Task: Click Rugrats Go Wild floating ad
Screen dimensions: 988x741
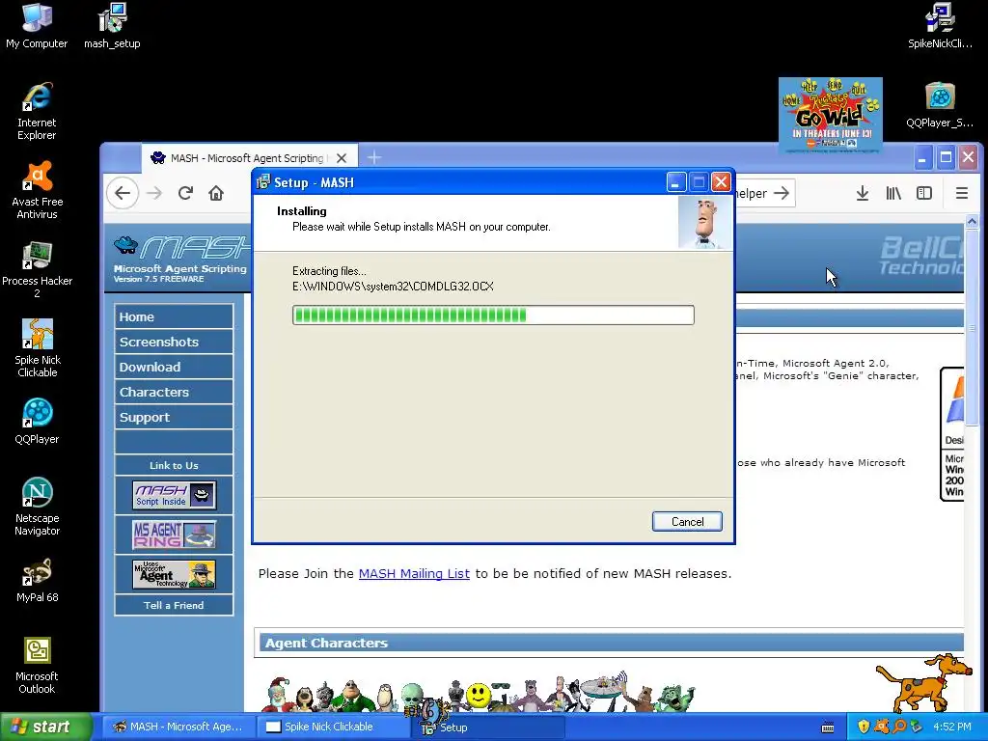Action: (x=830, y=116)
